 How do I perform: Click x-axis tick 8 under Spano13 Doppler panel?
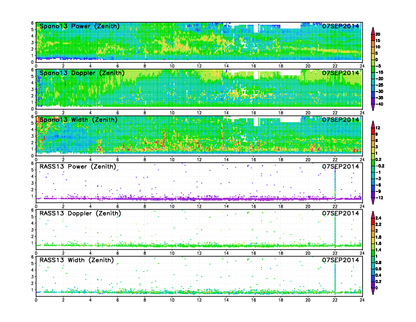click(145, 113)
